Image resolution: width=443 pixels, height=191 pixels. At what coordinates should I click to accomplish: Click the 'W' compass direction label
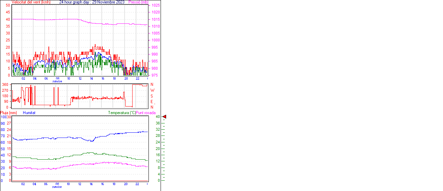(152, 90)
